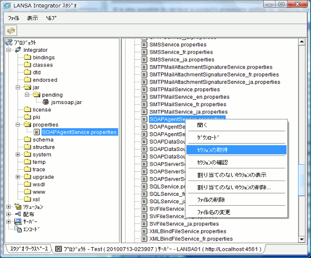The image size is (311, 258).
Task: Expand the 配布 node
Action: (x=8, y=214)
